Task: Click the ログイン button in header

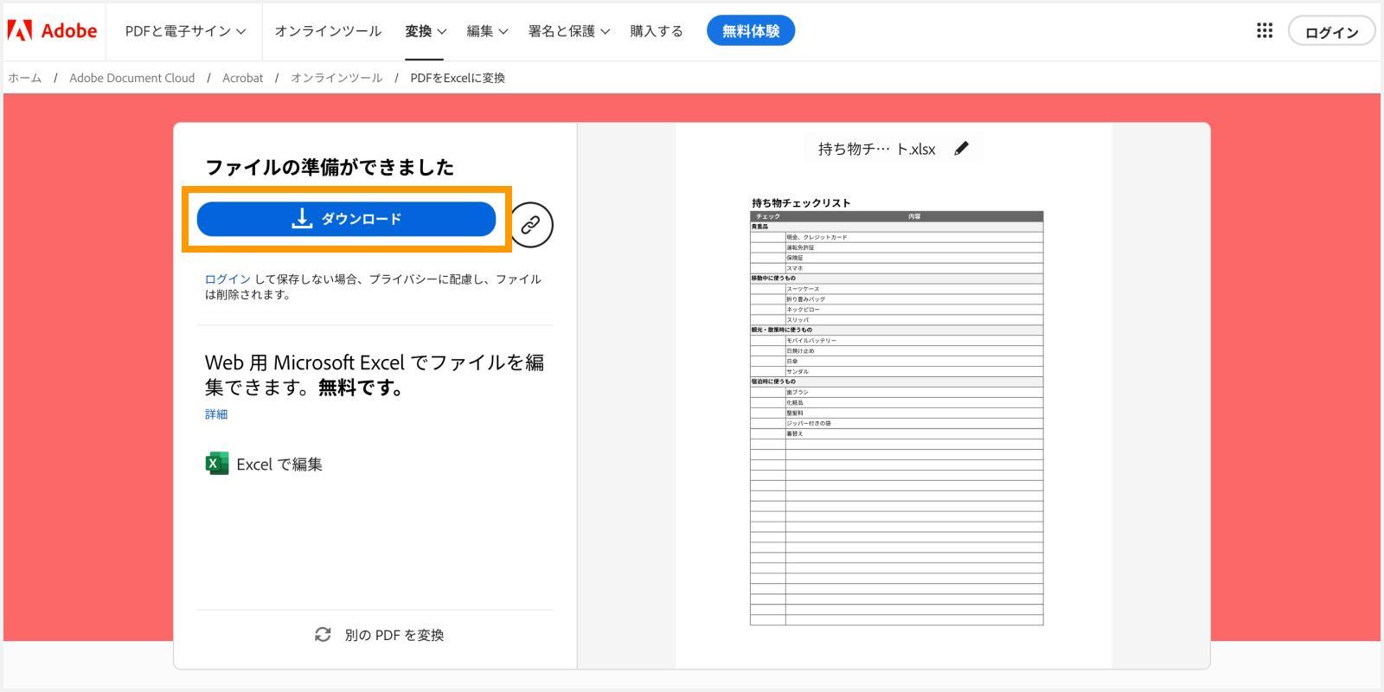Action: (x=1331, y=32)
